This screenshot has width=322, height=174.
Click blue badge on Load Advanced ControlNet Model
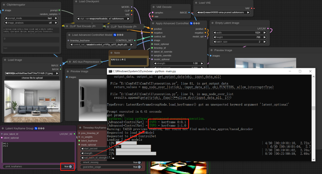pos(115,35)
